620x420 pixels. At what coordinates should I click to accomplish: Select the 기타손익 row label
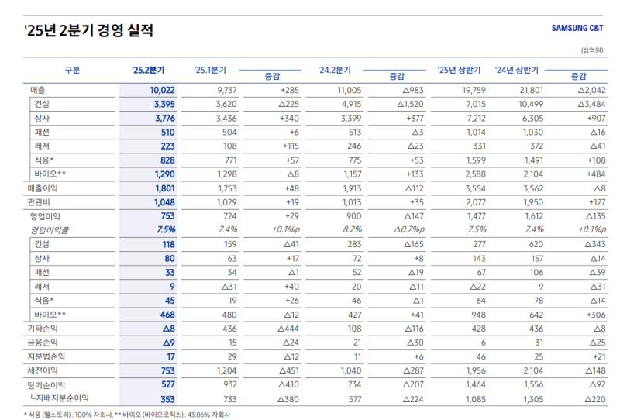tap(43, 329)
